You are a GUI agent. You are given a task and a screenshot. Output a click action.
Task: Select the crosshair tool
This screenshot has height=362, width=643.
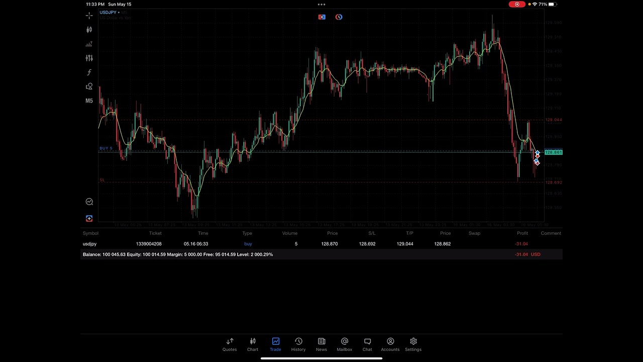click(x=89, y=16)
